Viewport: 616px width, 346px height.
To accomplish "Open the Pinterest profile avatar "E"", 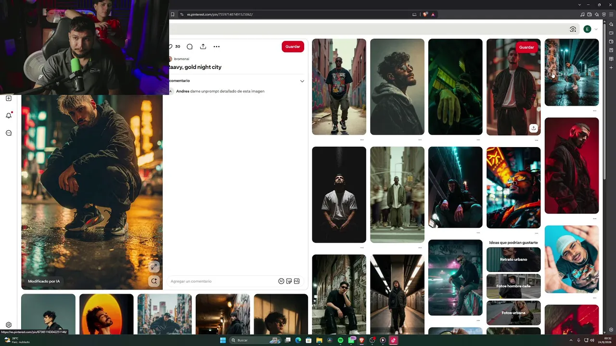I will (x=587, y=29).
